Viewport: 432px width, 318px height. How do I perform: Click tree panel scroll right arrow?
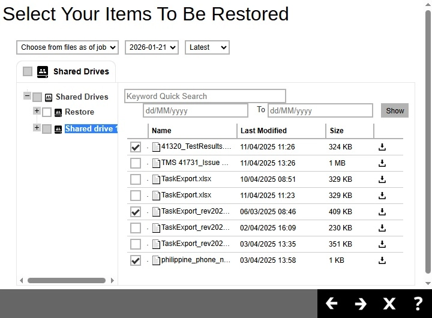(x=112, y=281)
